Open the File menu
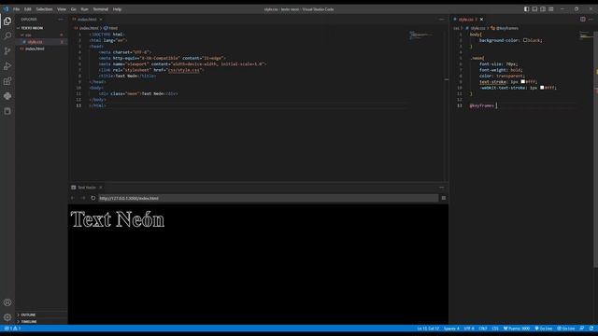 pyautogui.click(x=17, y=9)
